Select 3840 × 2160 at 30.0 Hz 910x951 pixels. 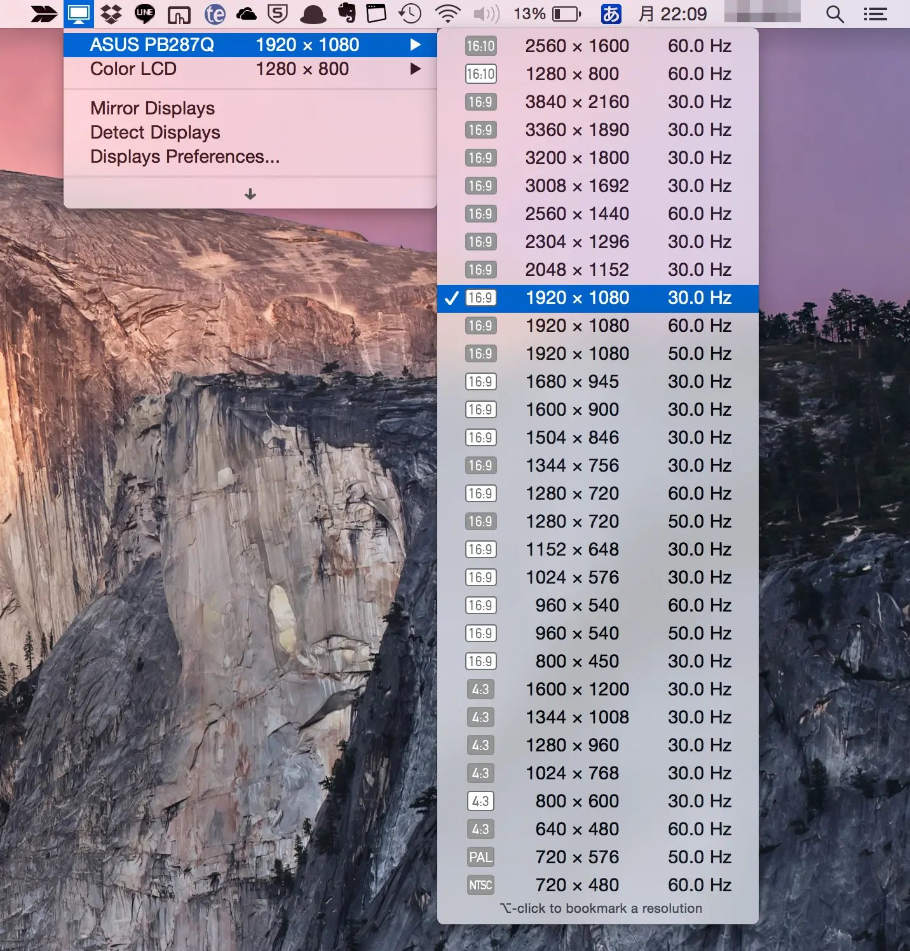coord(598,102)
